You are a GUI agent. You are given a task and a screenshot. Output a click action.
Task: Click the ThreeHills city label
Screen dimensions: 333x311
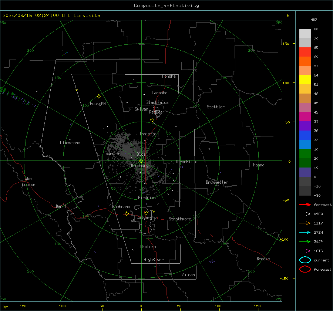click(186, 162)
